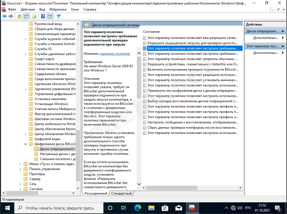Click the параметр политики link

pyautogui.click(x=115, y=54)
